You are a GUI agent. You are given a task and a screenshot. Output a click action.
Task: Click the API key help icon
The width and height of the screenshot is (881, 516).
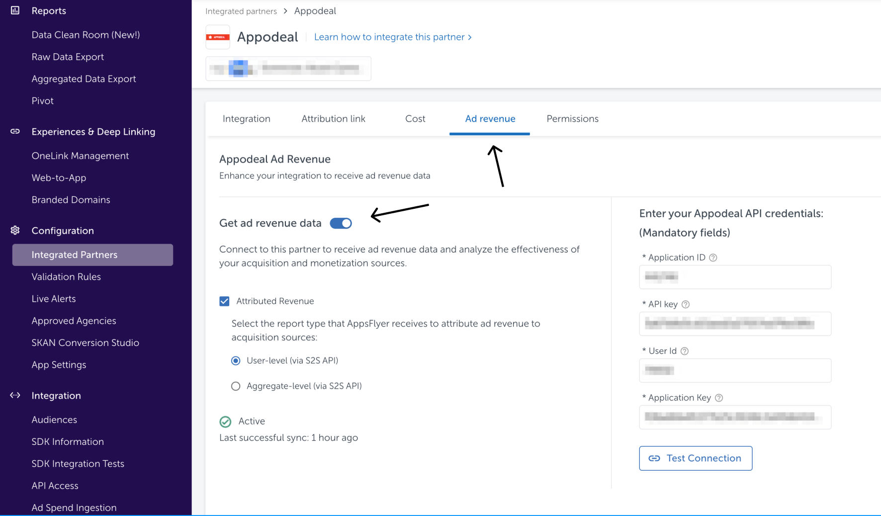[x=686, y=304]
